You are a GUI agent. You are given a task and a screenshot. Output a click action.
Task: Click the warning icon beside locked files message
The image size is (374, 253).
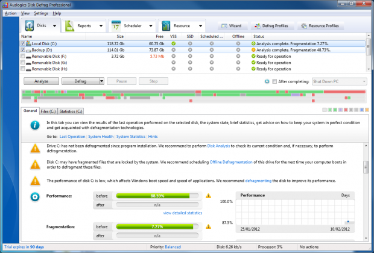35,164
